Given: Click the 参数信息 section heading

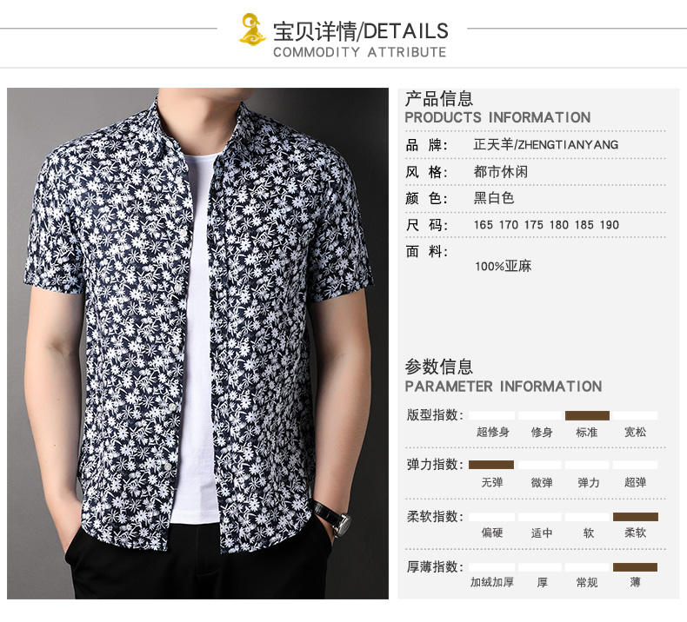Looking at the screenshot, I should tap(439, 367).
